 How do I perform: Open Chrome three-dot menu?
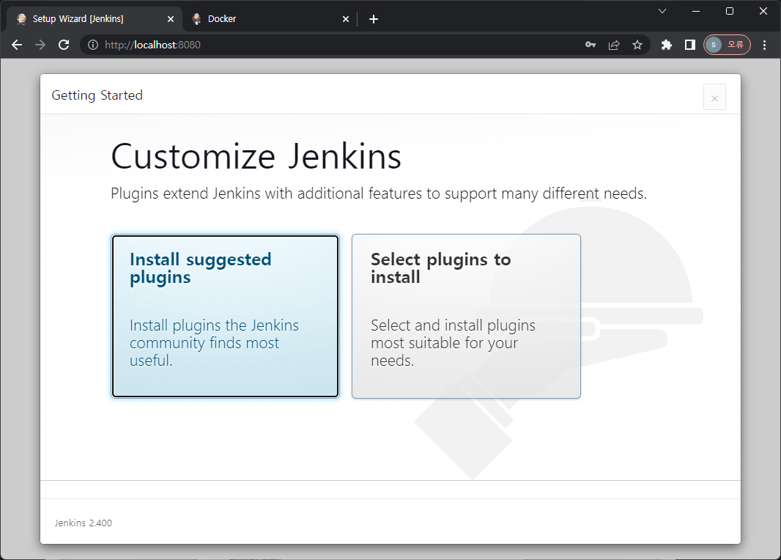765,45
